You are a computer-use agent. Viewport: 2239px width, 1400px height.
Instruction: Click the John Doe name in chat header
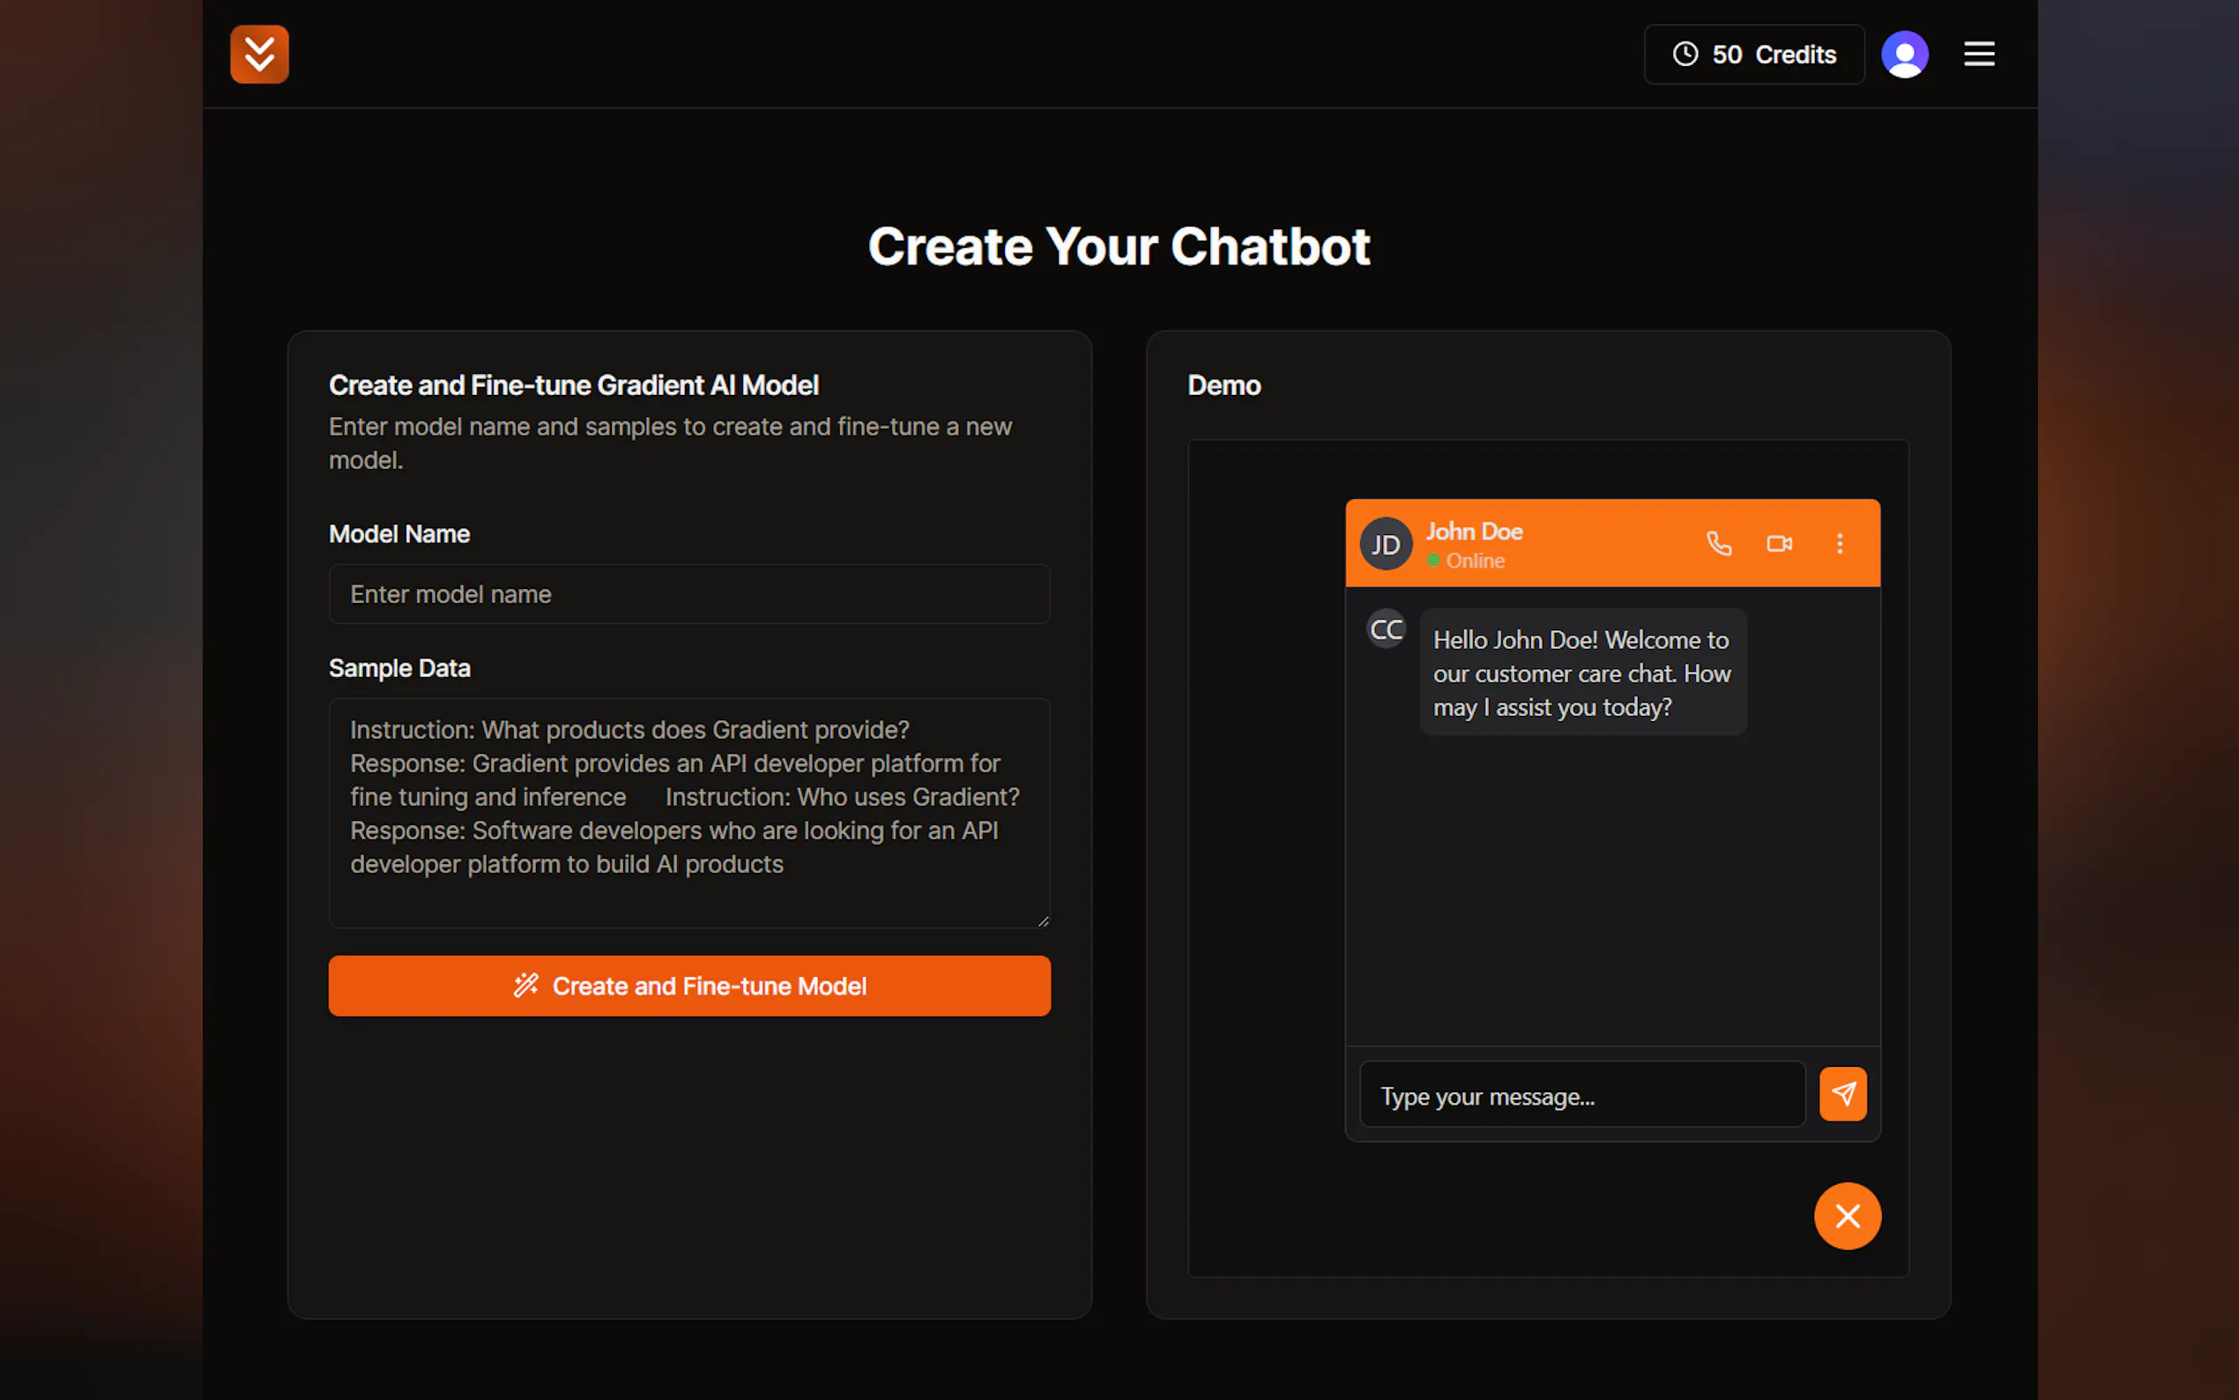1474,532
